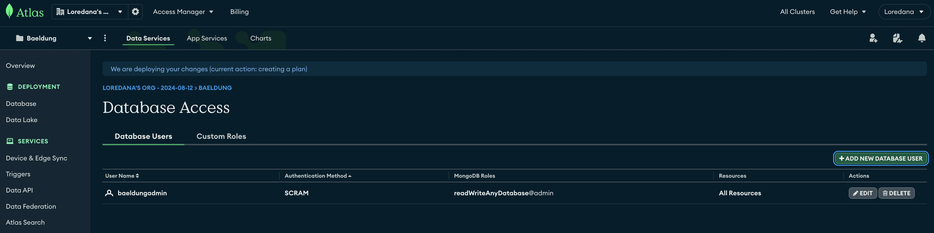Delete the baeldungadmin user
This screenshot has width=934, height=233.
(x=896, y=193)
